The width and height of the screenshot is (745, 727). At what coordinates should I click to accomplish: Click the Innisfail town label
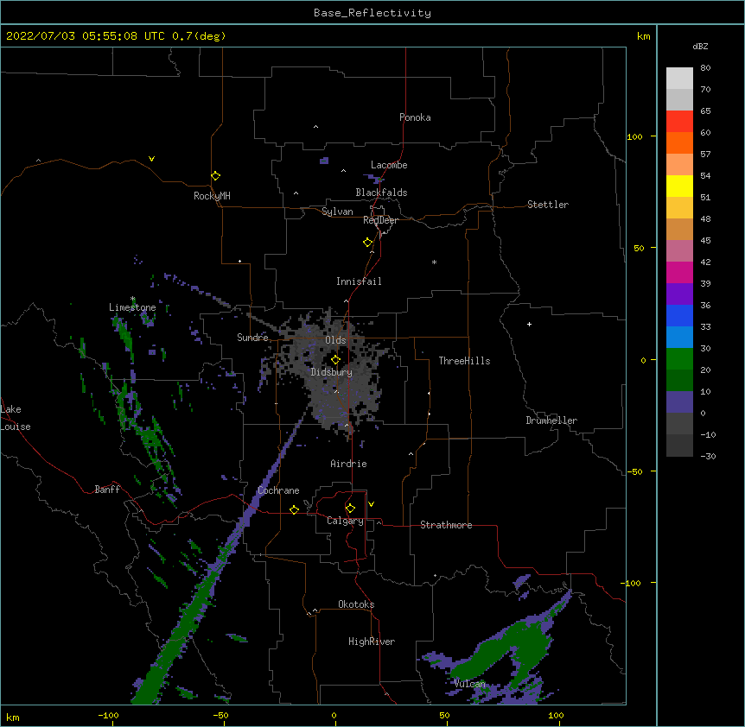point(359,281)
